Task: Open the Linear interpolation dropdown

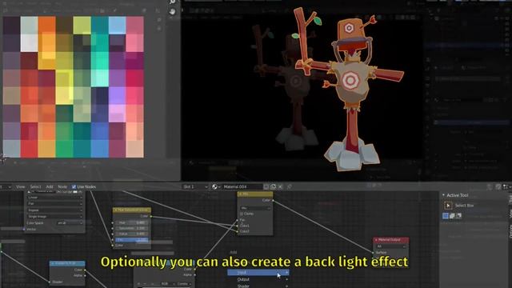Action: pyautogui.click(x=54, y=198)
